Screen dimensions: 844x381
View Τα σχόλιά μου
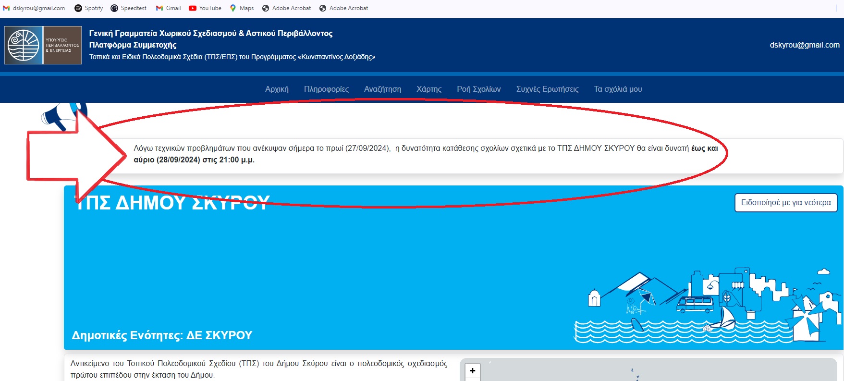(618, 89)
